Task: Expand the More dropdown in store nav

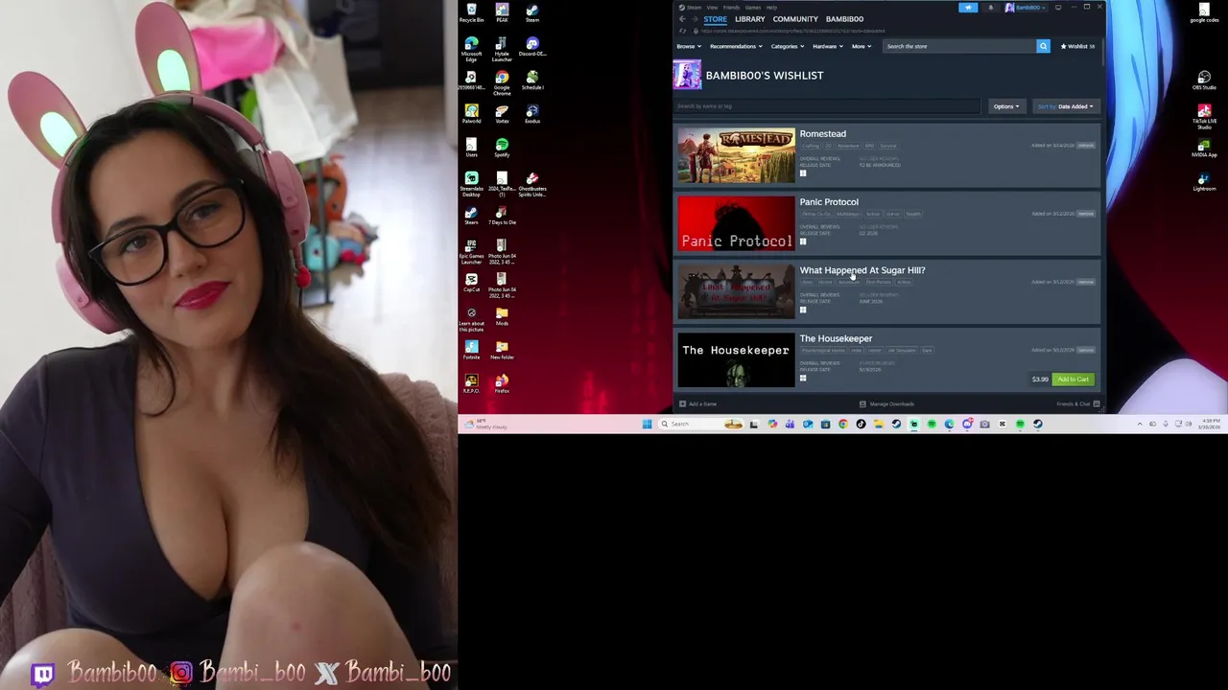Action: point(861,46)
